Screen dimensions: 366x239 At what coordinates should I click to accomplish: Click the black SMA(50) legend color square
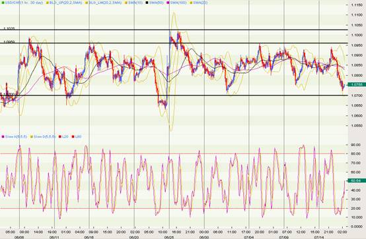tap(147, 3)
